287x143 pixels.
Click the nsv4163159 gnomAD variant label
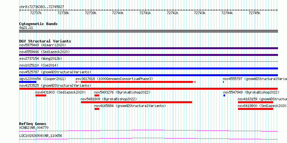click(262, 99)
